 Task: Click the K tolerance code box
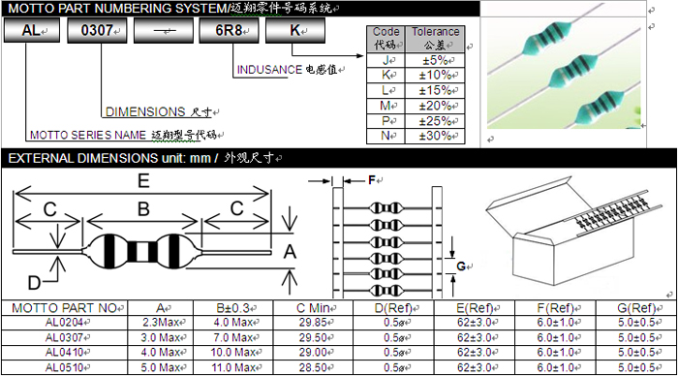[295, 31]
